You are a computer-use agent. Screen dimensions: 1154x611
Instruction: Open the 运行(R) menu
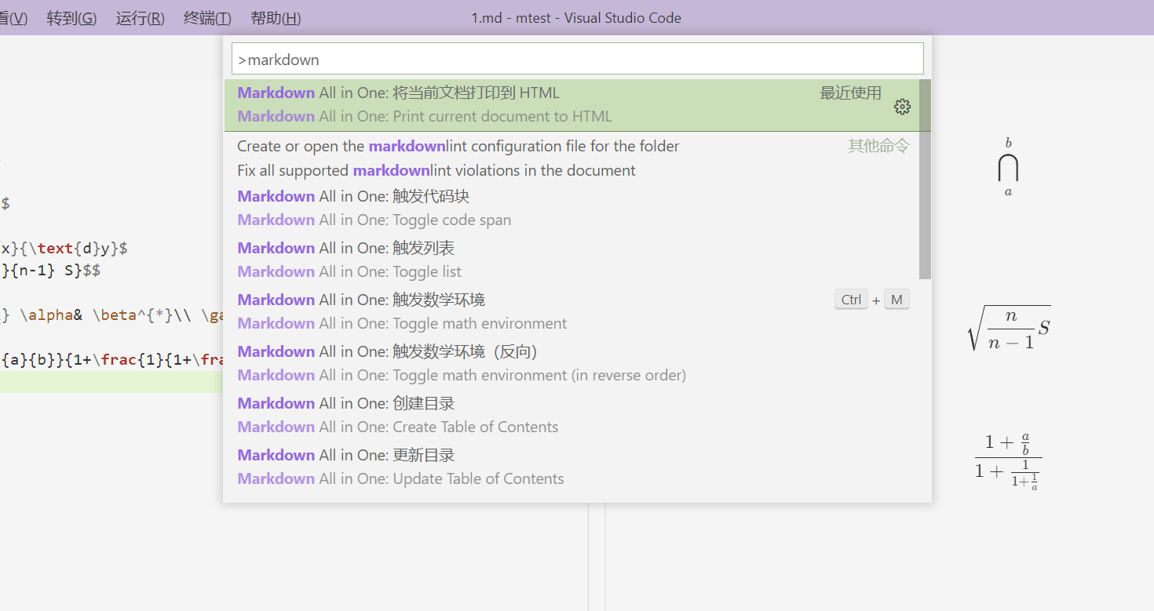[x=140, y=18]
